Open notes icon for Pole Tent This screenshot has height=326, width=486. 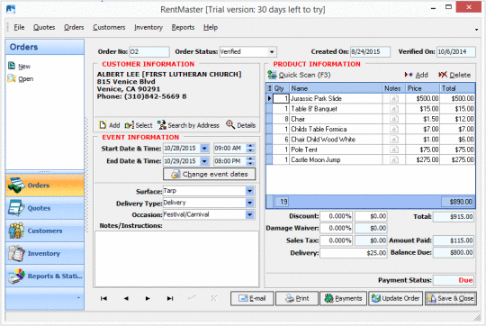(x=393, y=149)
